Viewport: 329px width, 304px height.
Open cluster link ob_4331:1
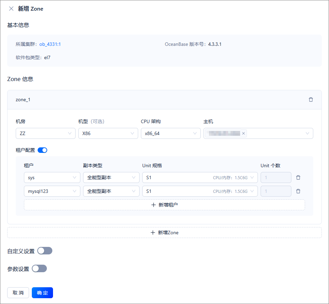point(50,44)
